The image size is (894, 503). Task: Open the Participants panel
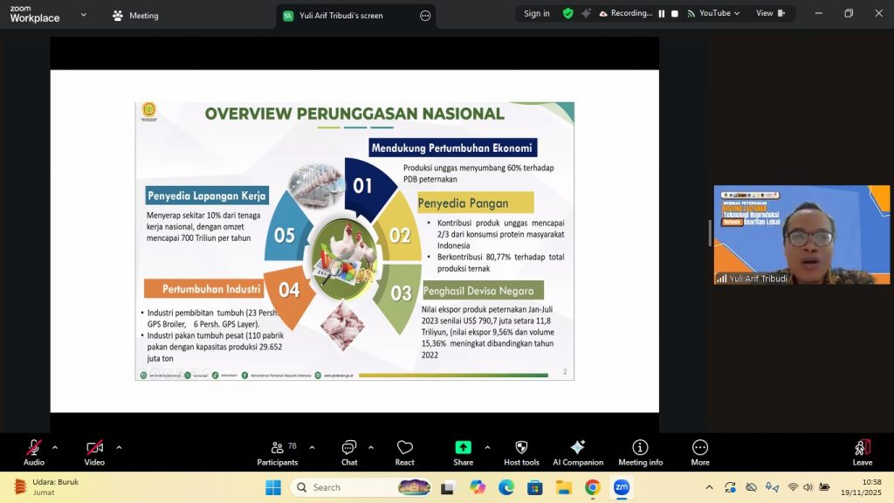[278, 451]
